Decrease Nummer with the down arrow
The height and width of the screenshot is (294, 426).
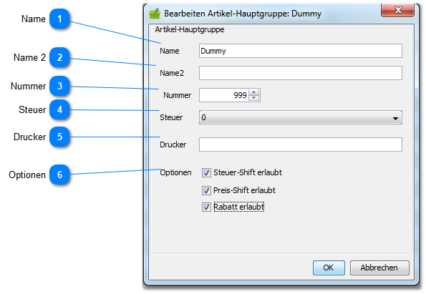point(253,98)
